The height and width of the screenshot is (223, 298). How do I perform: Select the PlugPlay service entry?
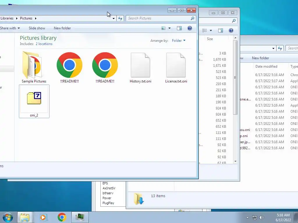click(108, 203)
